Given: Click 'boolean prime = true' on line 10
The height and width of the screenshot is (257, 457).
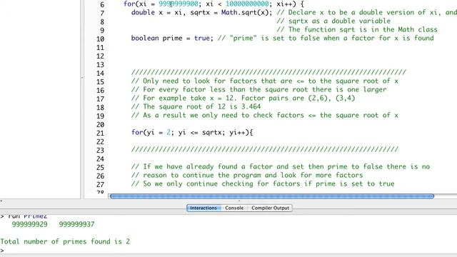Looking at the screenshot, I should pyautogui.click(x=170, y=38).
